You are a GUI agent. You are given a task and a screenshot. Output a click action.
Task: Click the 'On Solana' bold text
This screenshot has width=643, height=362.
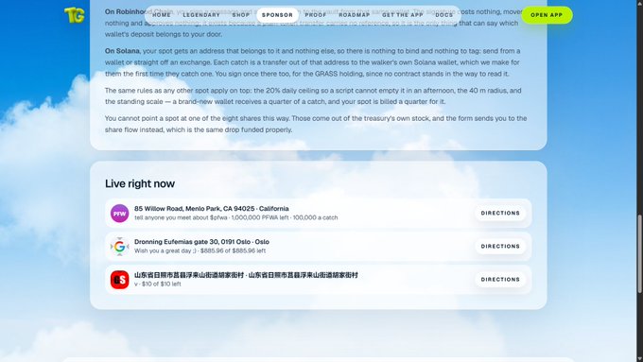(x=122, y=51)
